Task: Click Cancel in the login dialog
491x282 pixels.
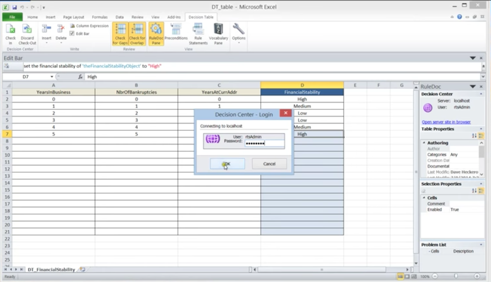Action: point(269,164)
